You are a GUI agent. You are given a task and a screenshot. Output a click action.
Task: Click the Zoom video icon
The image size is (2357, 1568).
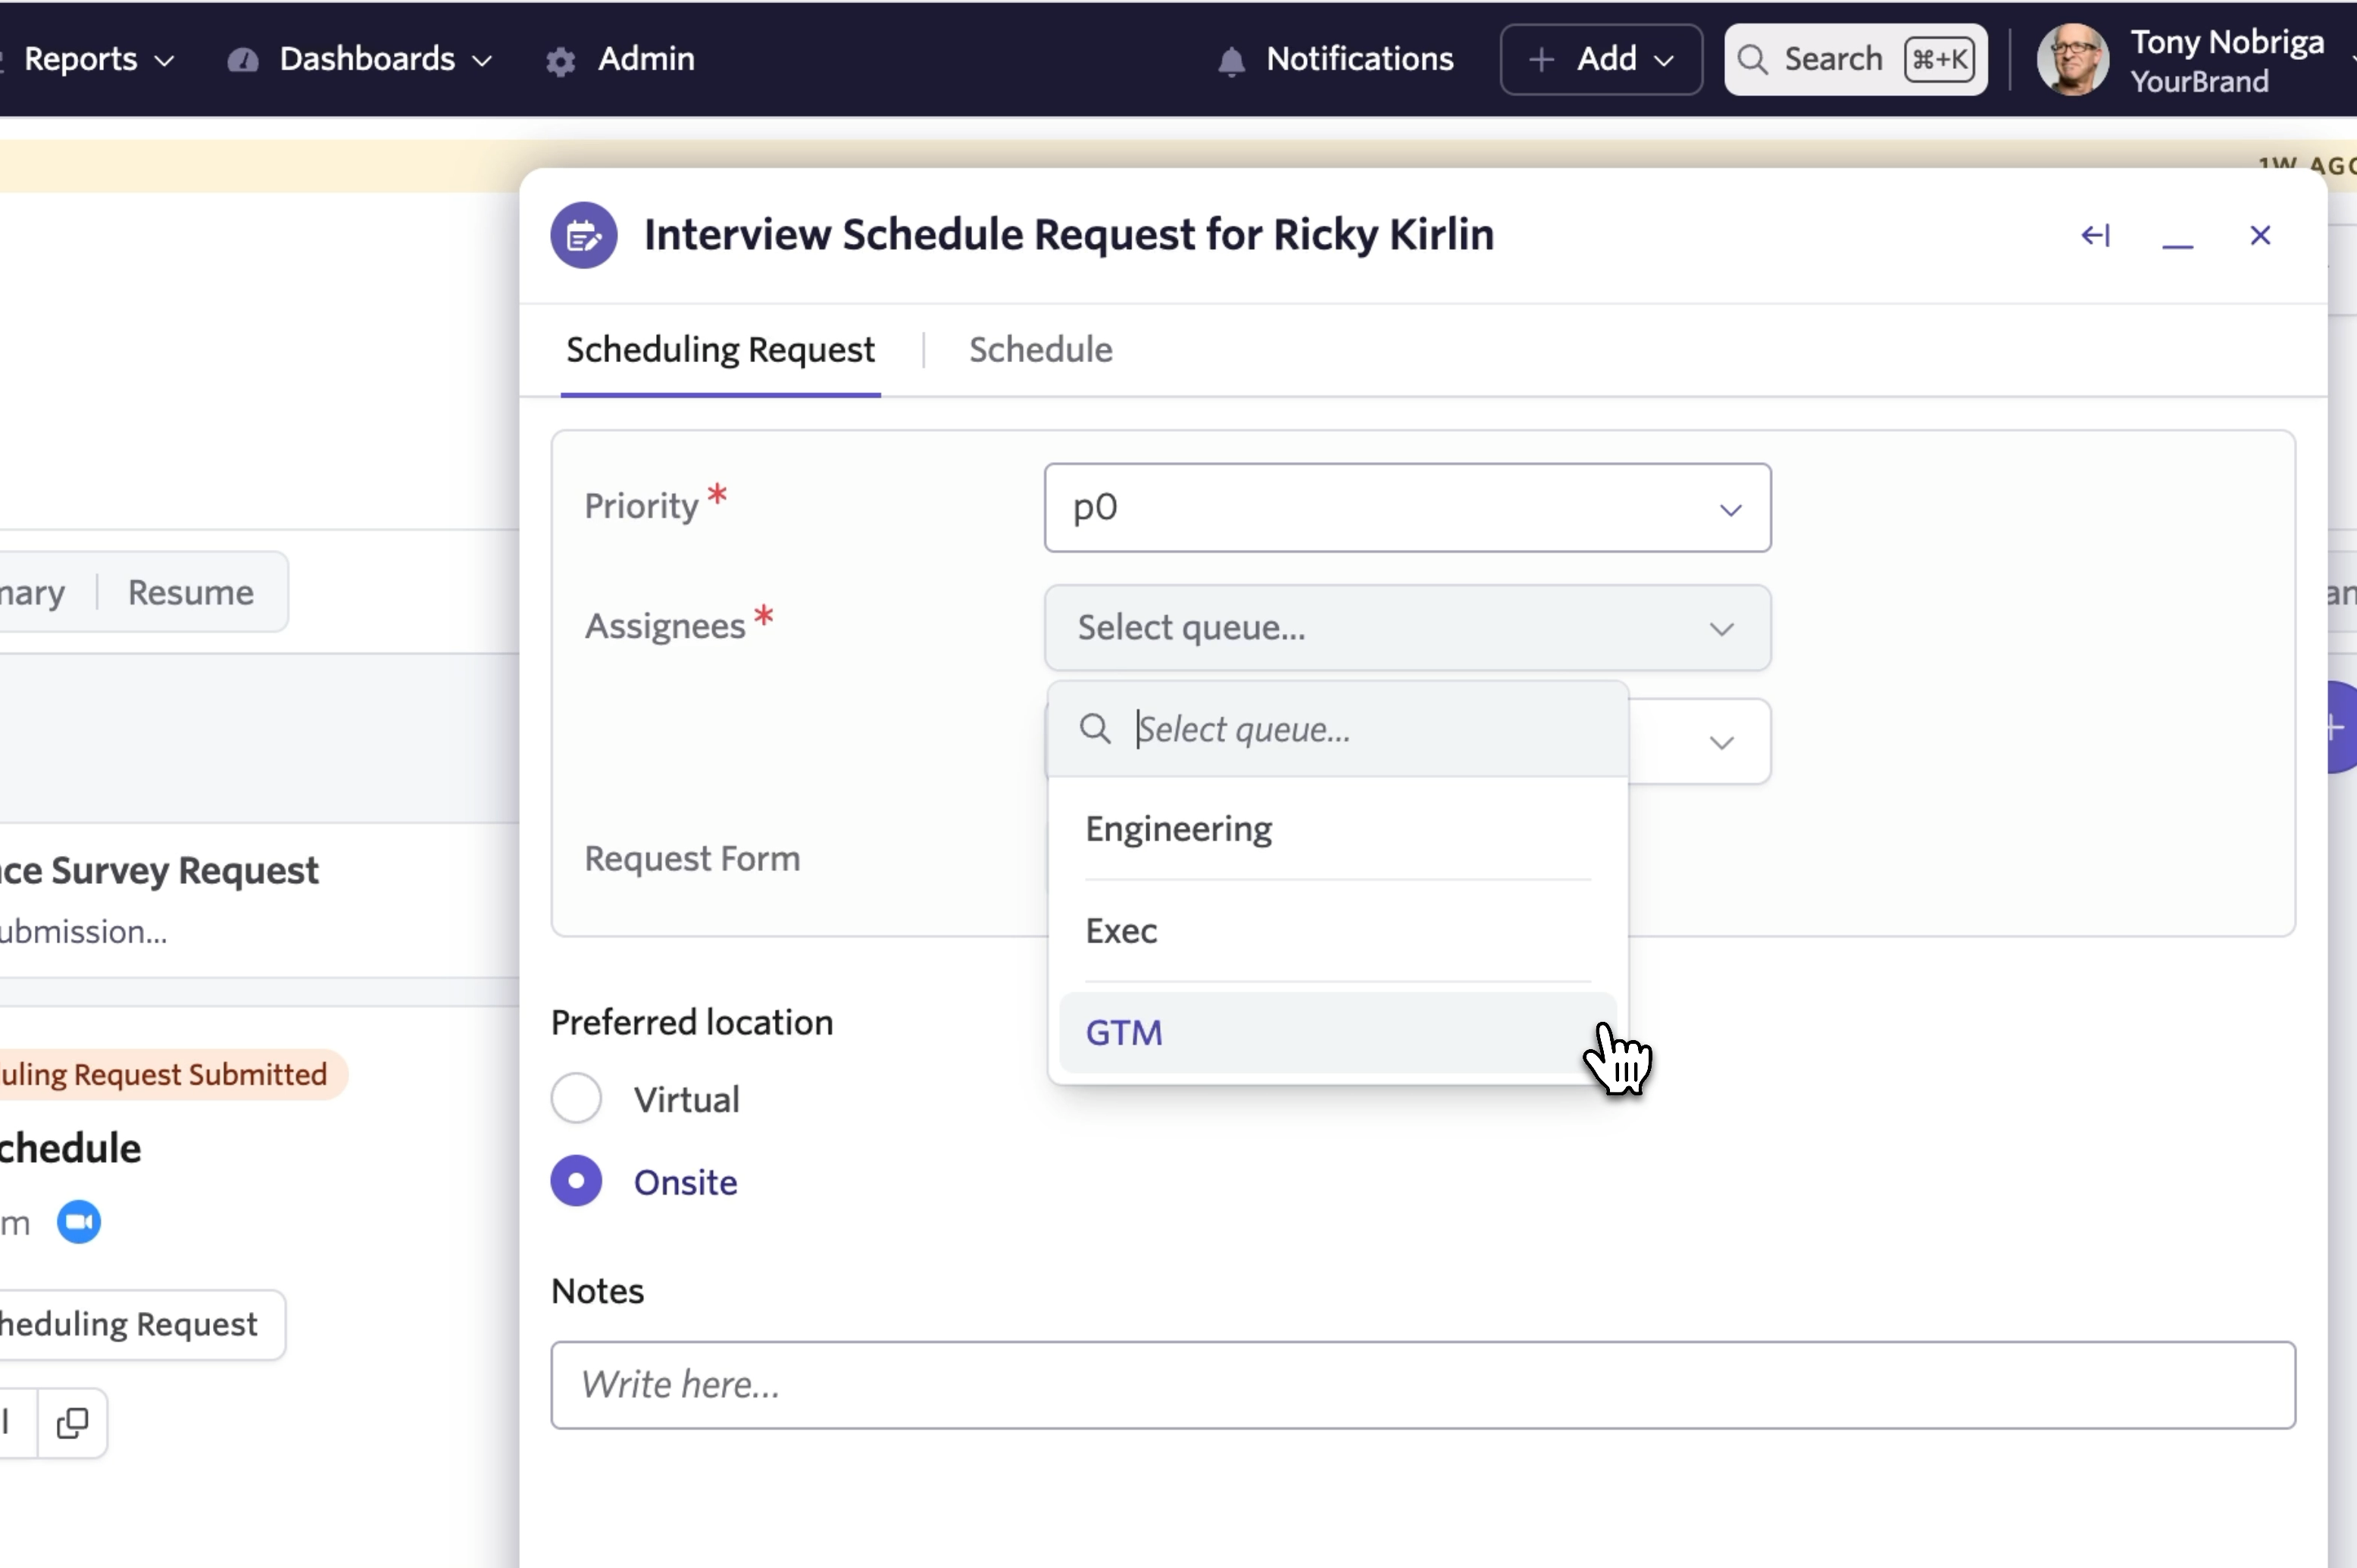[79, 1222]
